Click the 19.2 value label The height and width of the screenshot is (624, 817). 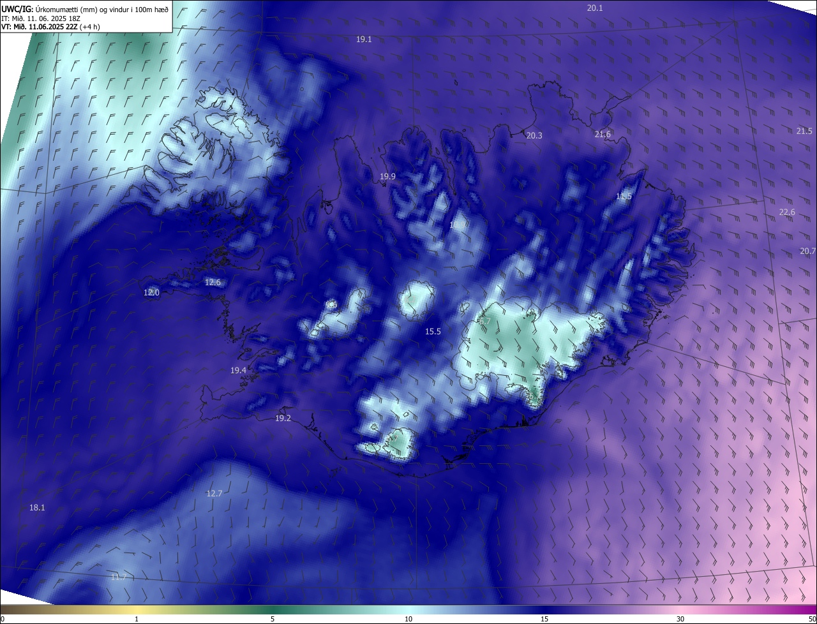pyautogui.click(x=283, y=418)
